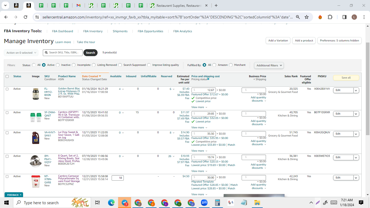Screen dimensions: 370x208
Task: Bookmark this page with the star icon
Action: 307,17
